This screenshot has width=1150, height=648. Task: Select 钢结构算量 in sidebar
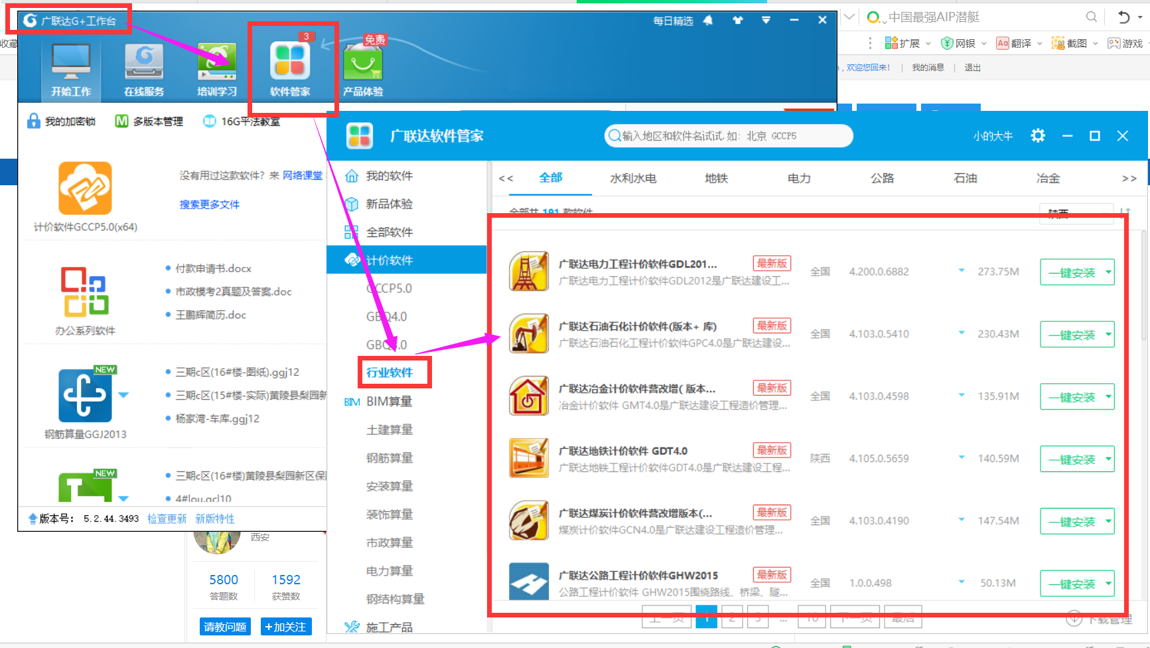click(x=395, y=599)
